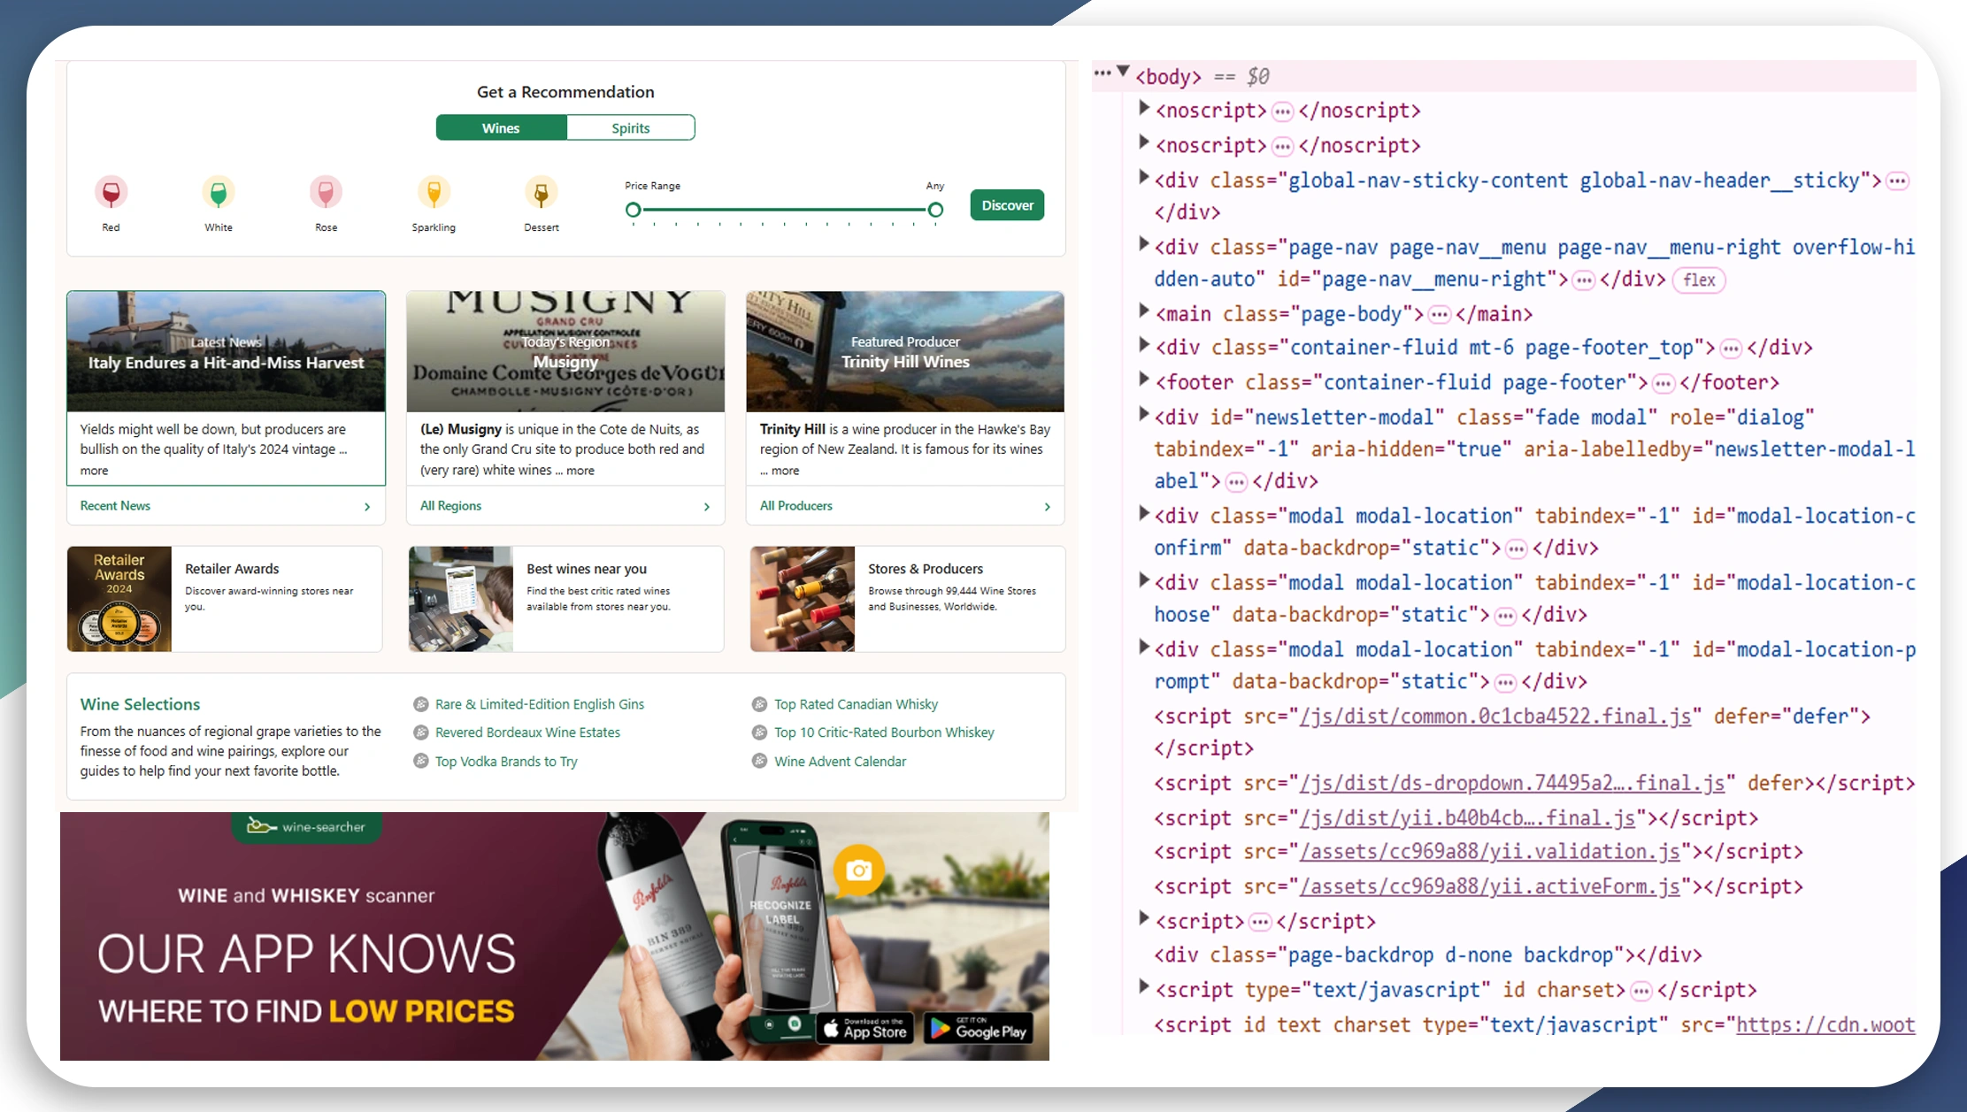Expand the modal-location-choose div

click(1143, 579)
